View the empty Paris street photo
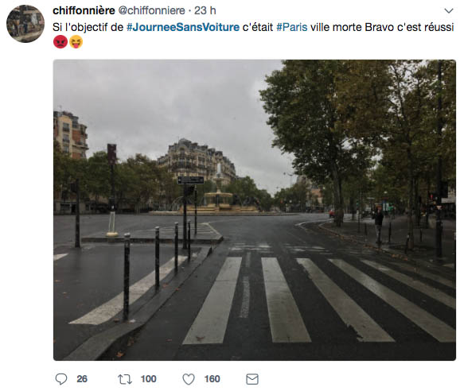This screenshot has height=391, width=464. pyautogui.click(x=255, y=210)
